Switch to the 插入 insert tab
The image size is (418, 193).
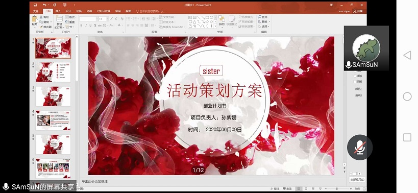(x=58, y=11)
